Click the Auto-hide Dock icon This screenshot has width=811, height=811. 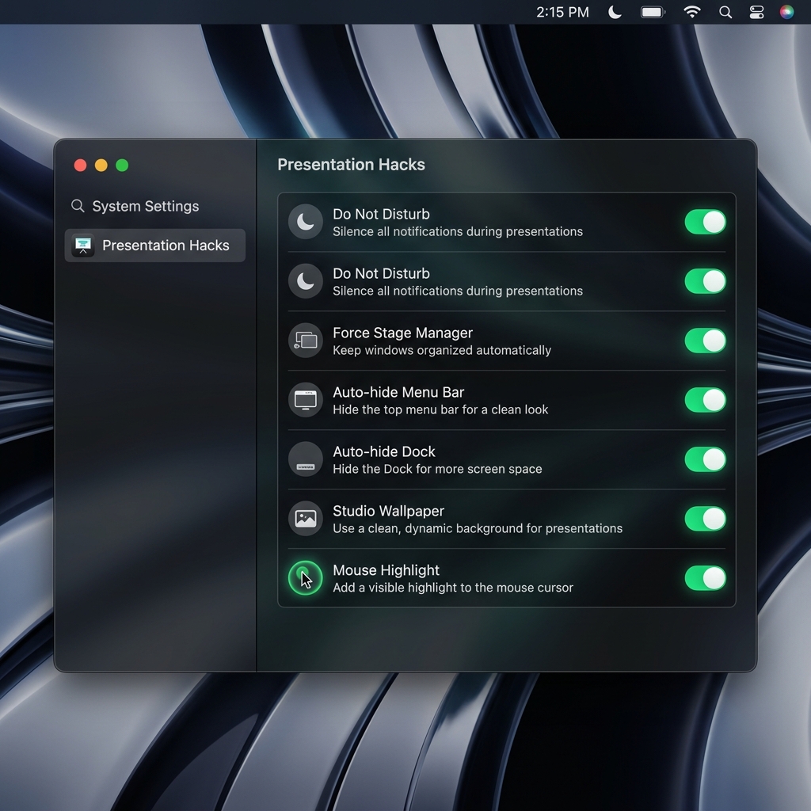coord(305,459)
